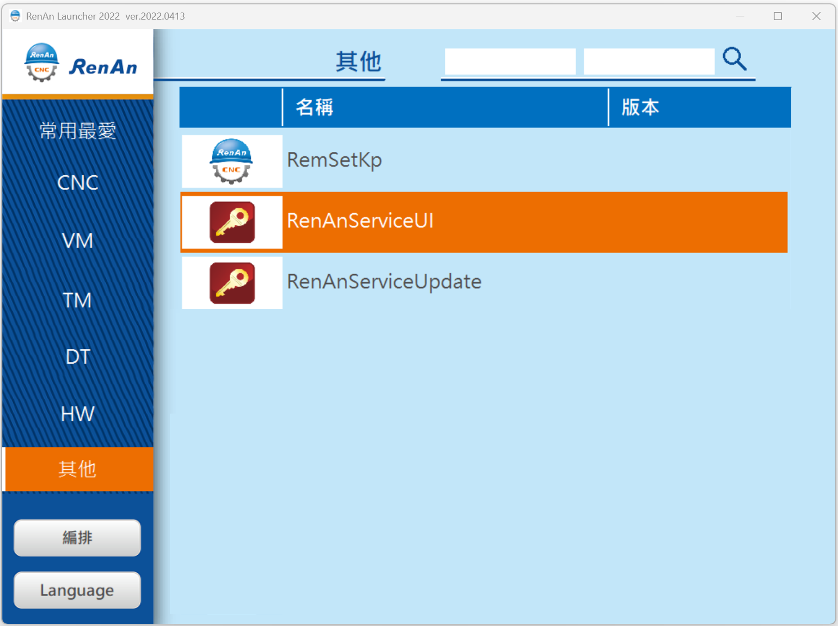Go to the DT category
The image size is (838, 626).
coord(78,356)
